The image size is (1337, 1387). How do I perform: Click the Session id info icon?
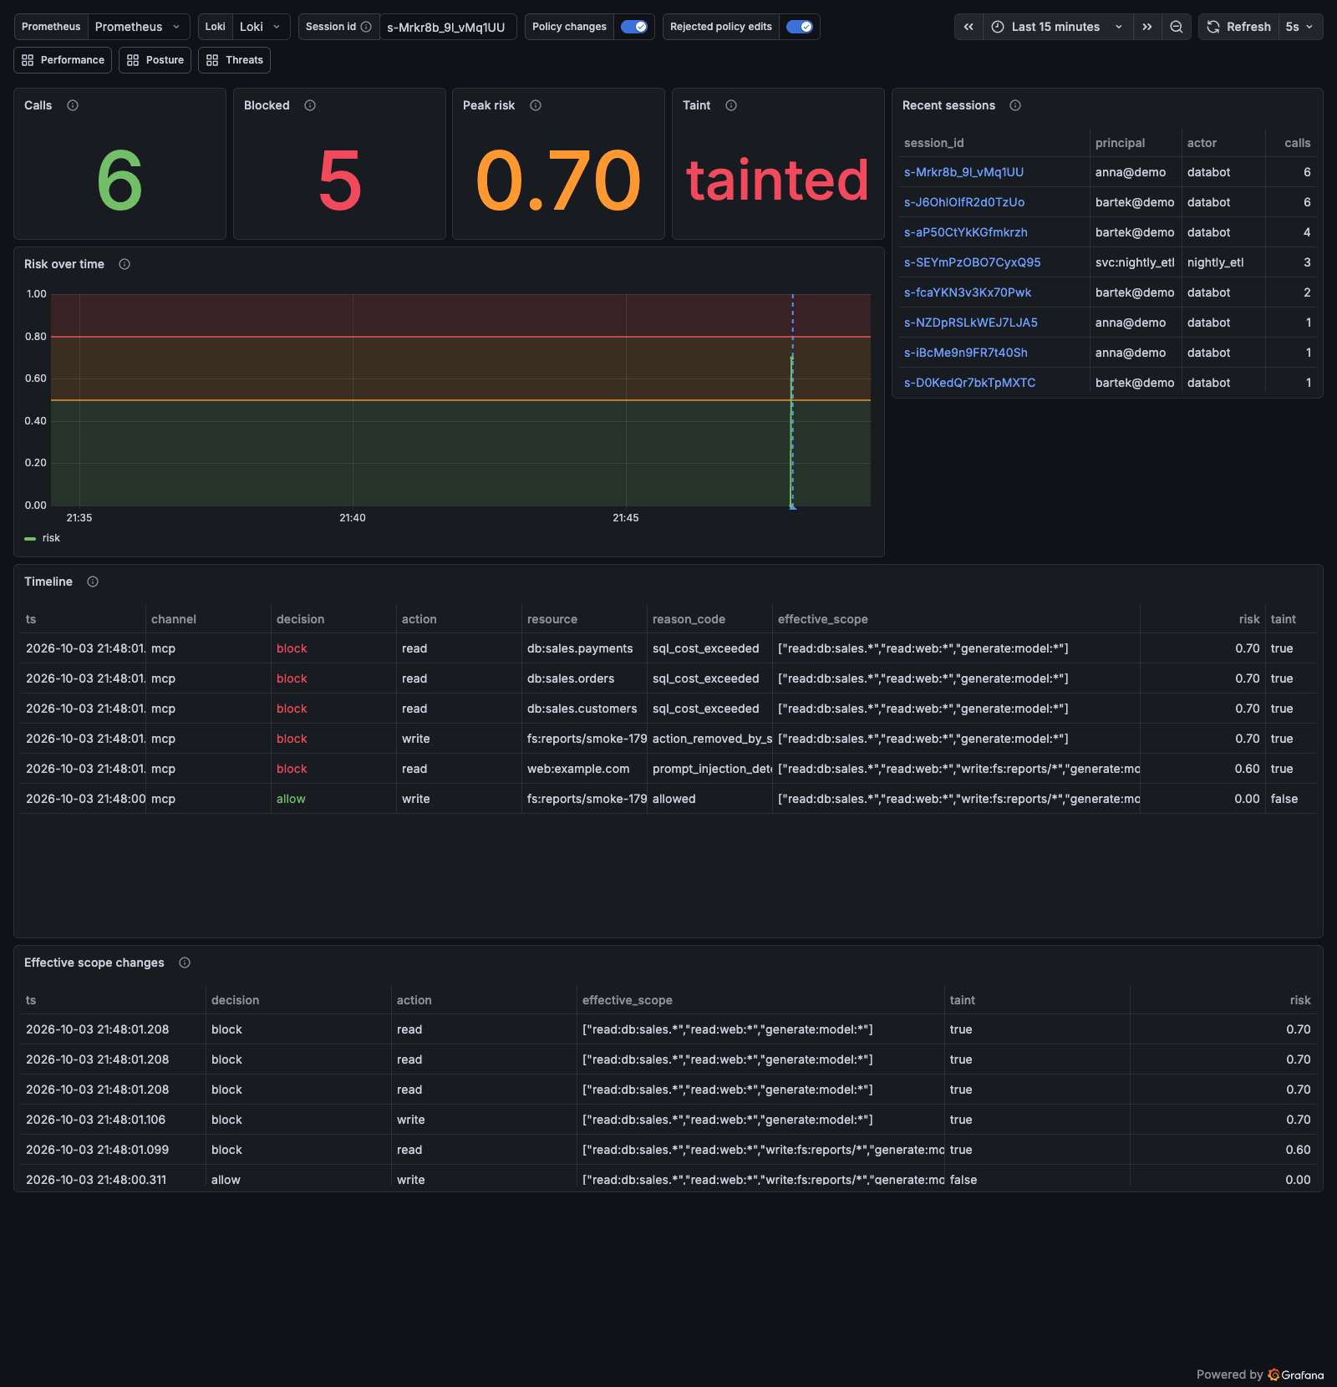click(x=366, y=27)
